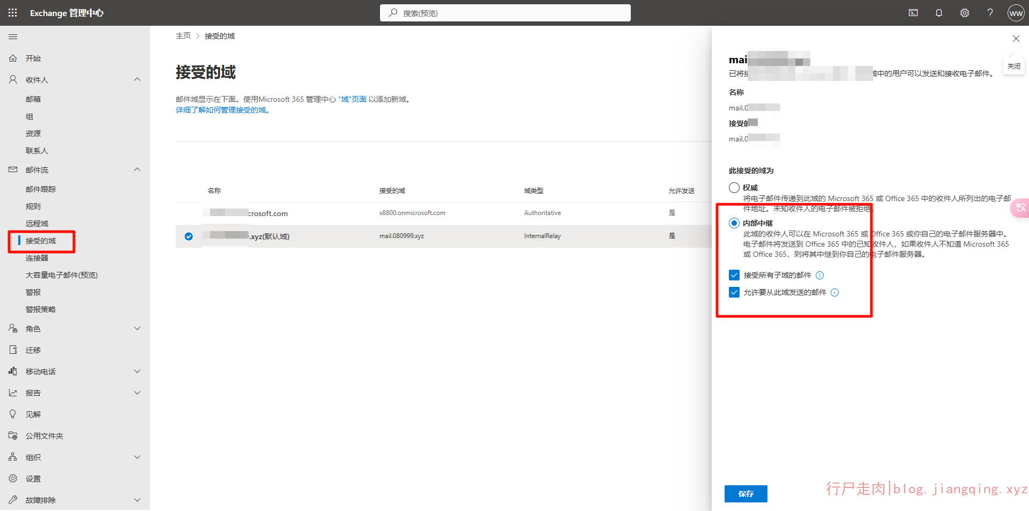Open the settings gear in header
This screenshot has height=511, width=1029.
(965, 13)
